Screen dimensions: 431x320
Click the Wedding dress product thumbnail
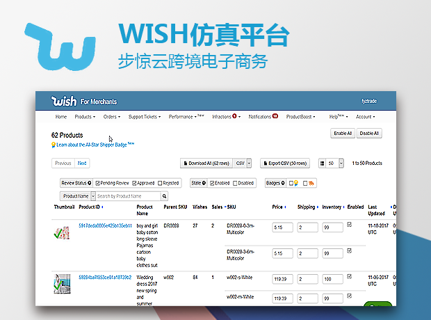click(x=62, y=284)
